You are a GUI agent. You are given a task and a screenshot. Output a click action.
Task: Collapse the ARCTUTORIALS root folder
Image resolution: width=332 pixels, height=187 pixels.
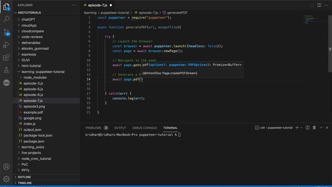click(x=29, y=12)
